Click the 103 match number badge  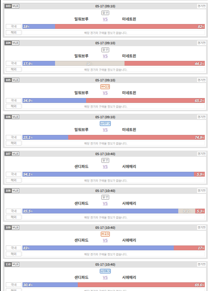coord(8,6)
